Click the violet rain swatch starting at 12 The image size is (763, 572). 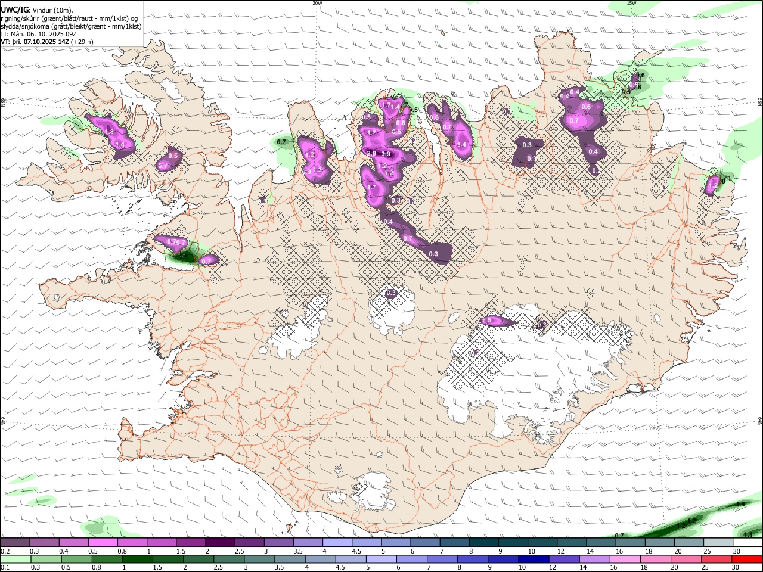[564, 559]
